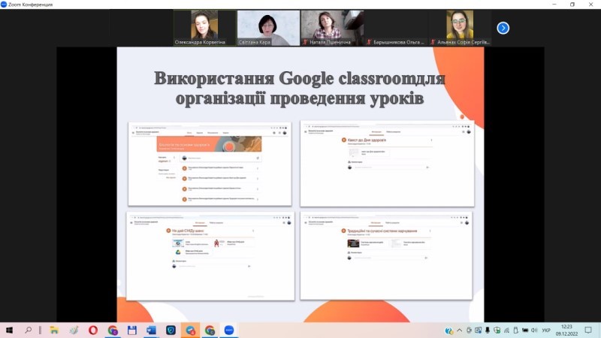Click the microphone tray icon
The width and height of the screenshot is (601, 338).
487,330
